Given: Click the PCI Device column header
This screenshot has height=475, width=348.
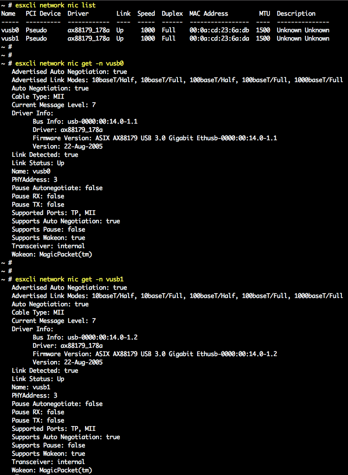Looking at the screenshot, I should pyautogui.click(x=43, y=14).
